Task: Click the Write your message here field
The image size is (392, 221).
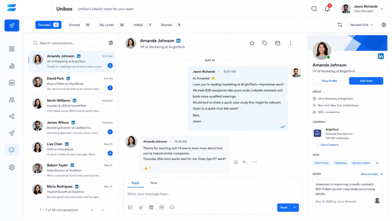Action: [212, 194]
